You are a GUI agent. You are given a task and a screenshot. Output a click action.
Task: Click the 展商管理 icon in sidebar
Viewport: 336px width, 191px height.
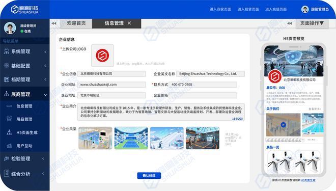[7, 94]
